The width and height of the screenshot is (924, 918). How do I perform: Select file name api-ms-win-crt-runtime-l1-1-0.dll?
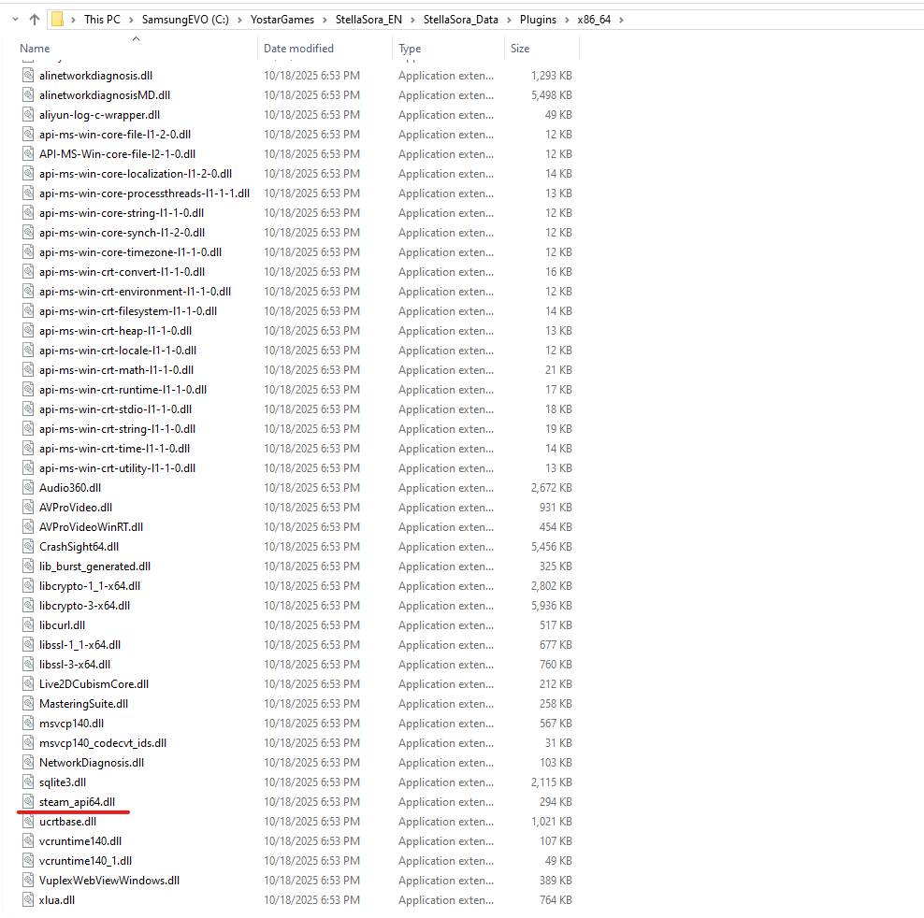(x=123, y=390)
